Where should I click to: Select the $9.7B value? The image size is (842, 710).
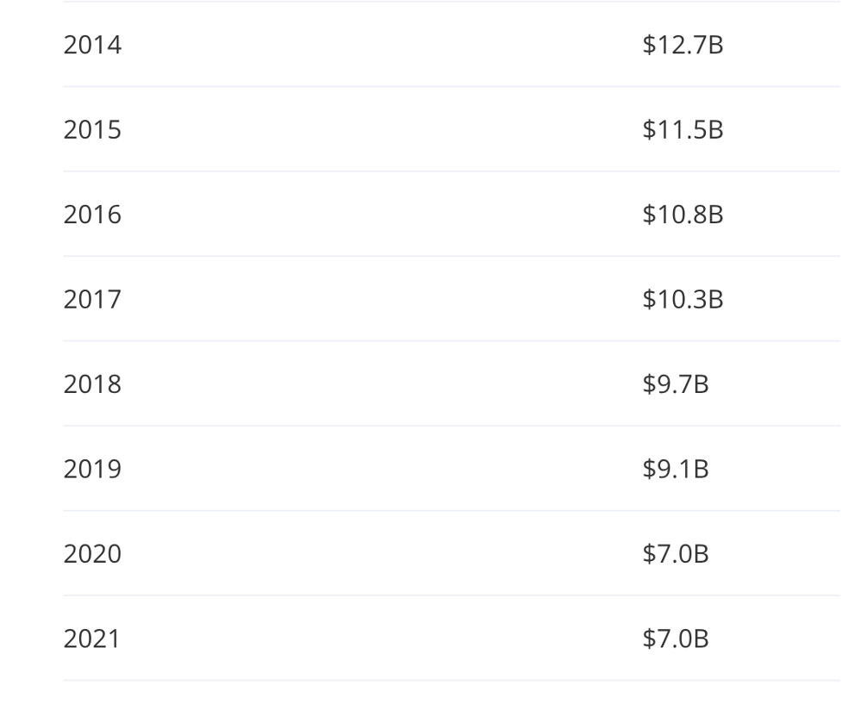[675, 384]
